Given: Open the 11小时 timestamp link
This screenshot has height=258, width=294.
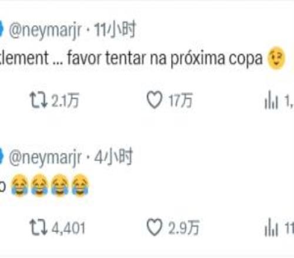Looking at the screenshot, I should click(x=115, y=29).
